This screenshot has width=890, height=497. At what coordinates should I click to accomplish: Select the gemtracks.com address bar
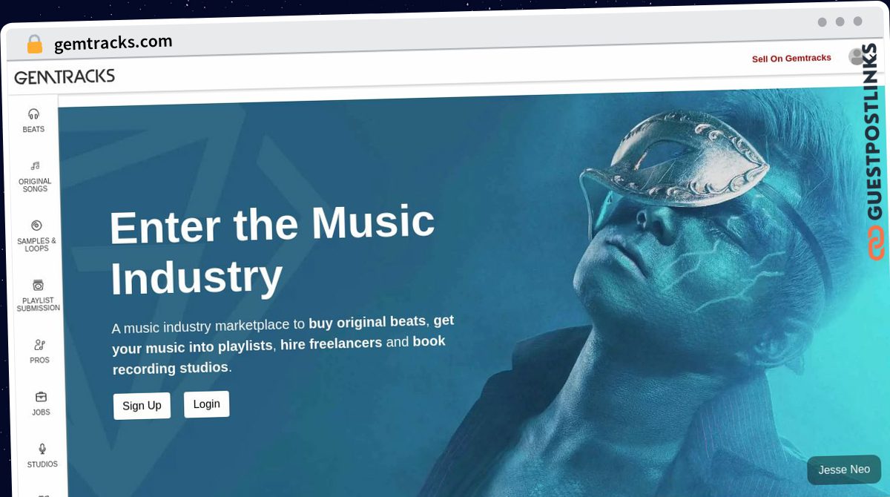coord(113,43)
